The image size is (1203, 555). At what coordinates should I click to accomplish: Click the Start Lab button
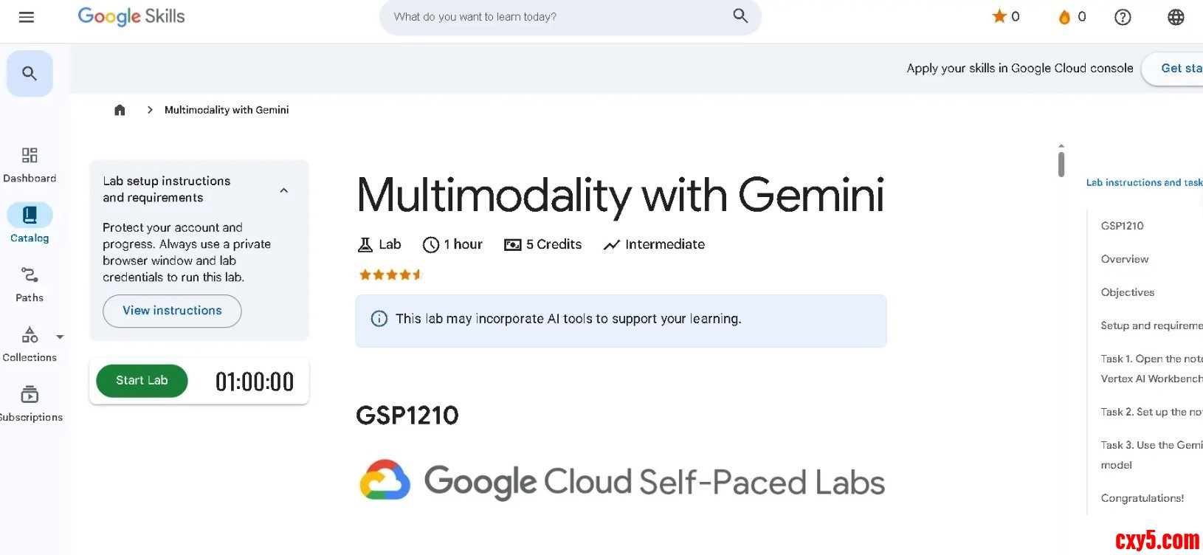(141, 380)
